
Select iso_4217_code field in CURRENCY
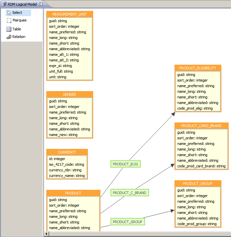click(66, 164)
